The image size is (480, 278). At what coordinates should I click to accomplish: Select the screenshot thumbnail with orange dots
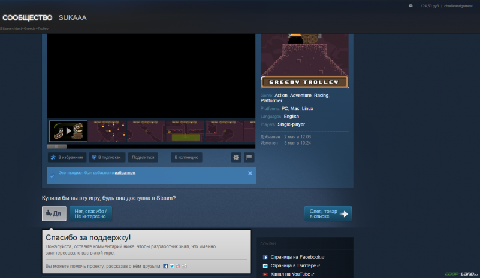pos(107,131)
